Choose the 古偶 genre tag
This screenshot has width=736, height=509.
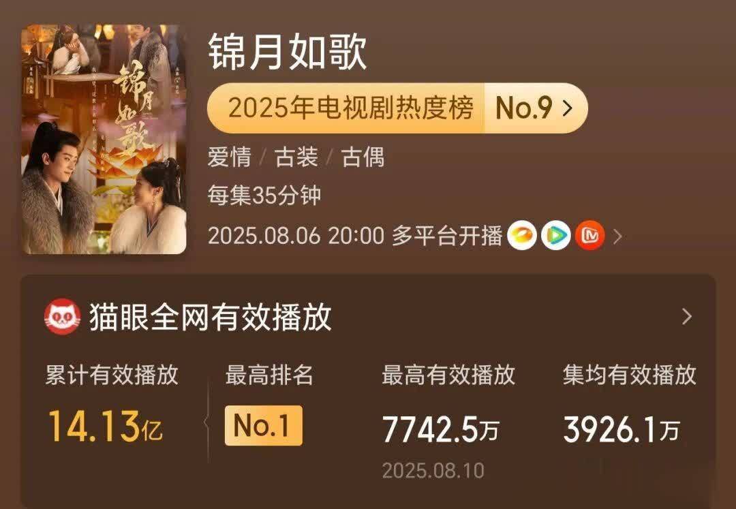(363, 157)
